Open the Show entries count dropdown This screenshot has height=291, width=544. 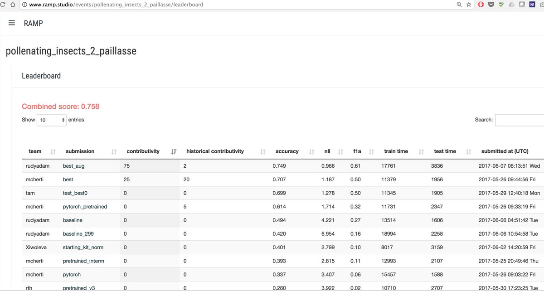pyautogui.click(x=52, y=120)
